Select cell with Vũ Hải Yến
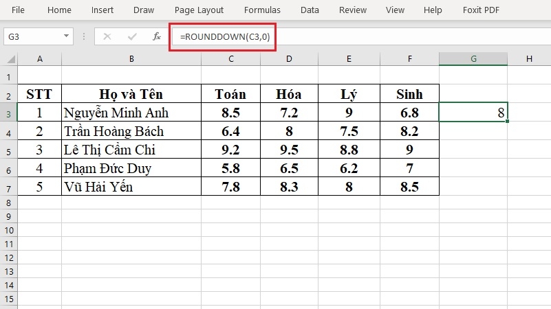The height and width of the screenshot is (309, 551). point(131,186)
